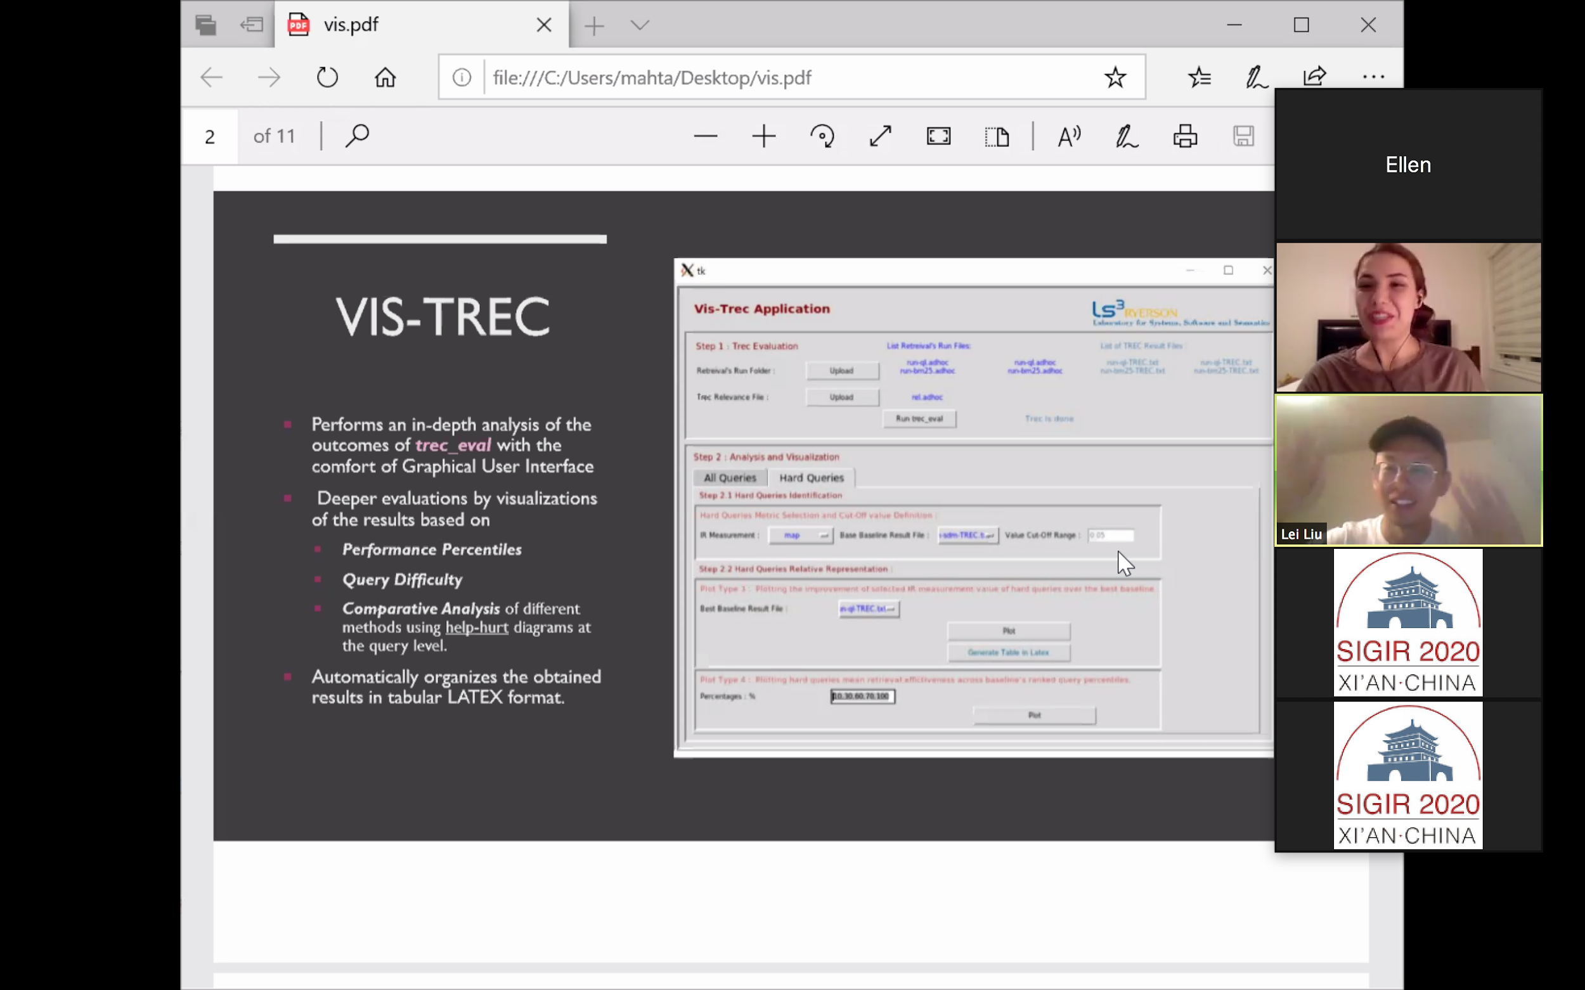
Task: Select Lei Liu's video thumbnail
Action: [1408, 470]
